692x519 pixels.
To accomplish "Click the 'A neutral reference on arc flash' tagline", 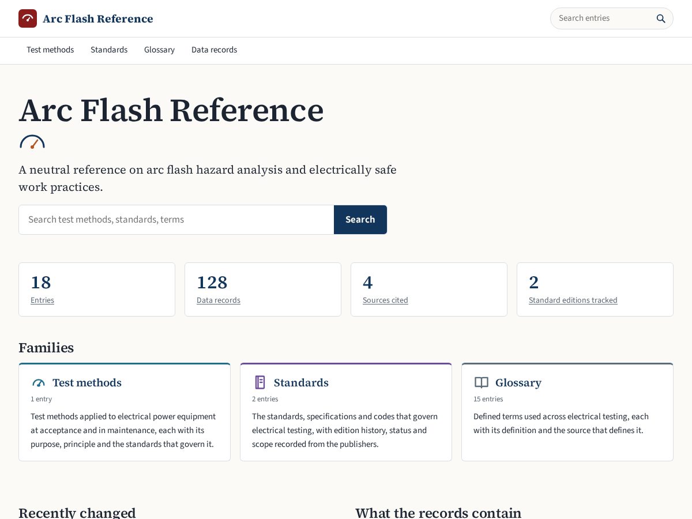I will point(208,178).
